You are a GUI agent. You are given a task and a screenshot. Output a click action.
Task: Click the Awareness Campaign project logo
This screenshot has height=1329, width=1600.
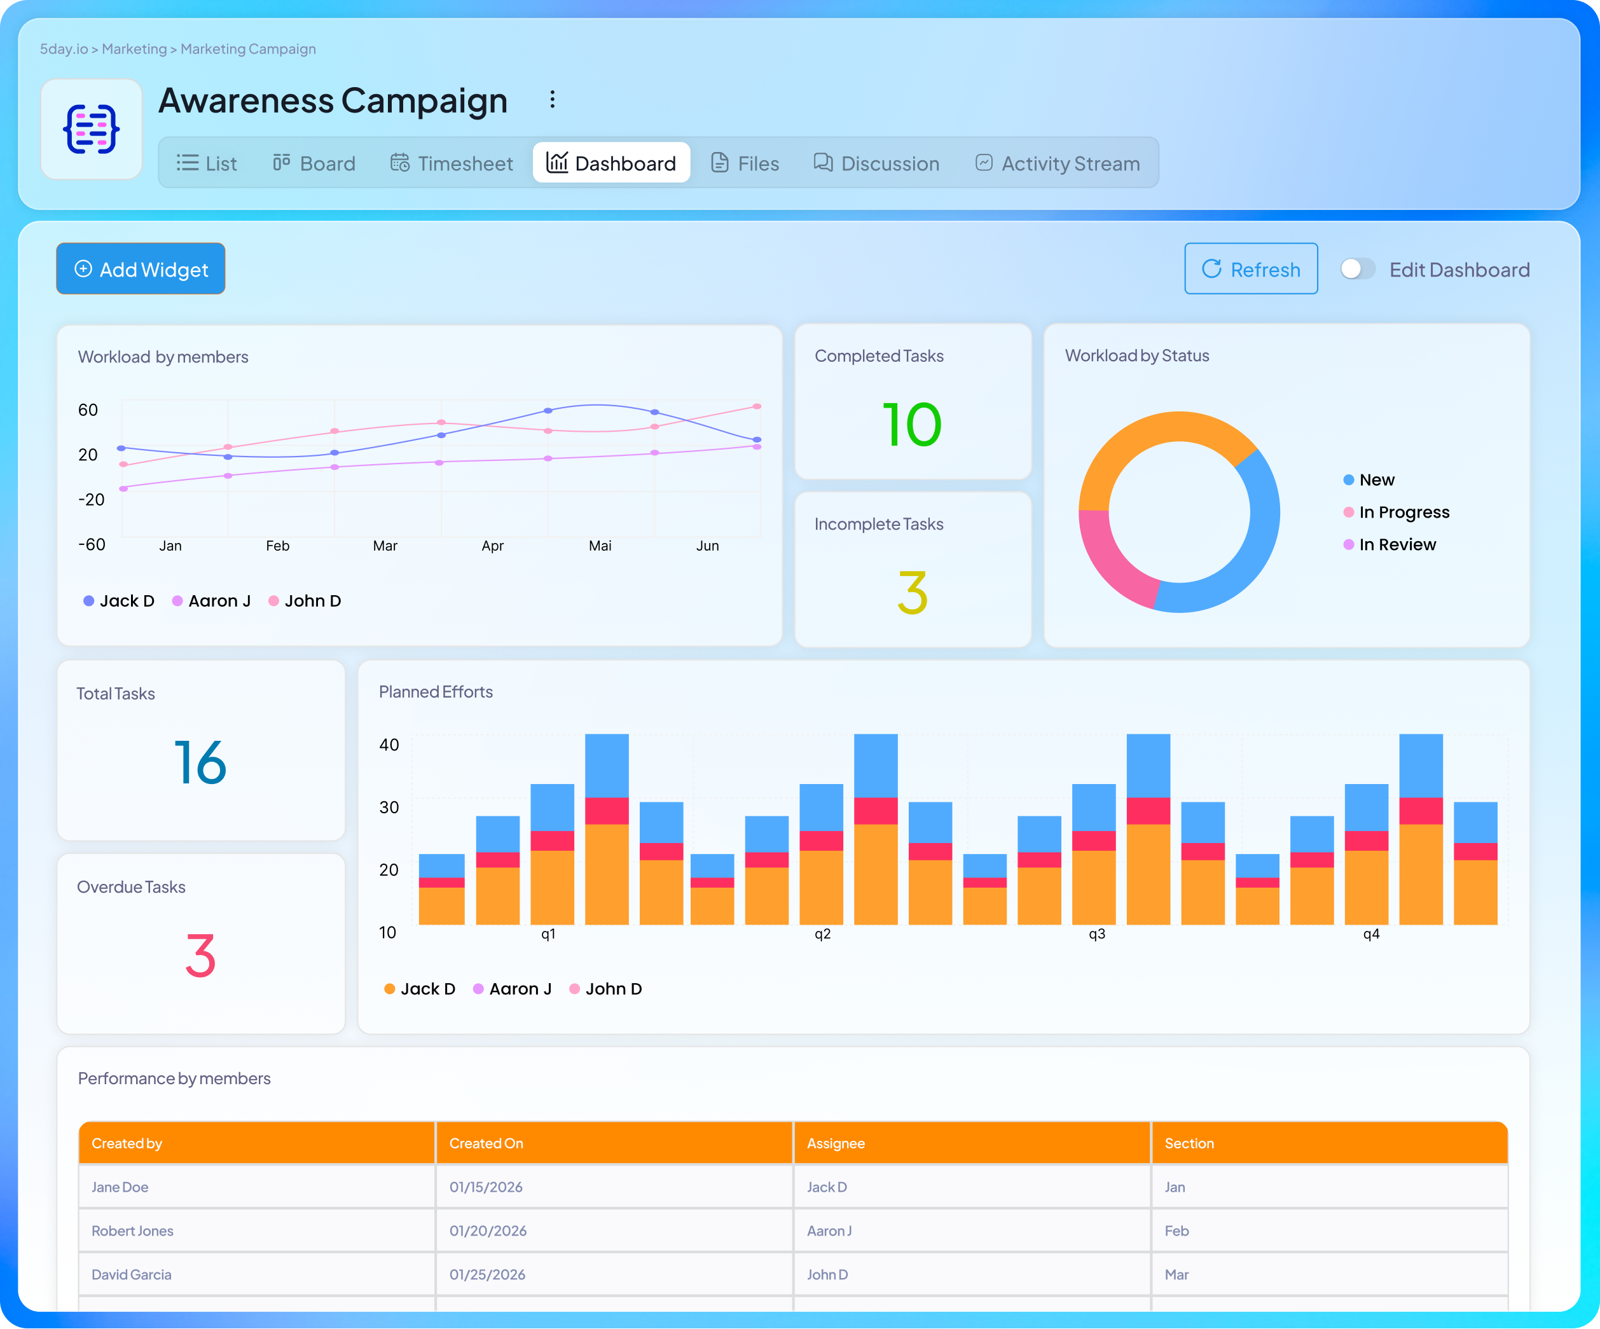click(x=92, y=129)
